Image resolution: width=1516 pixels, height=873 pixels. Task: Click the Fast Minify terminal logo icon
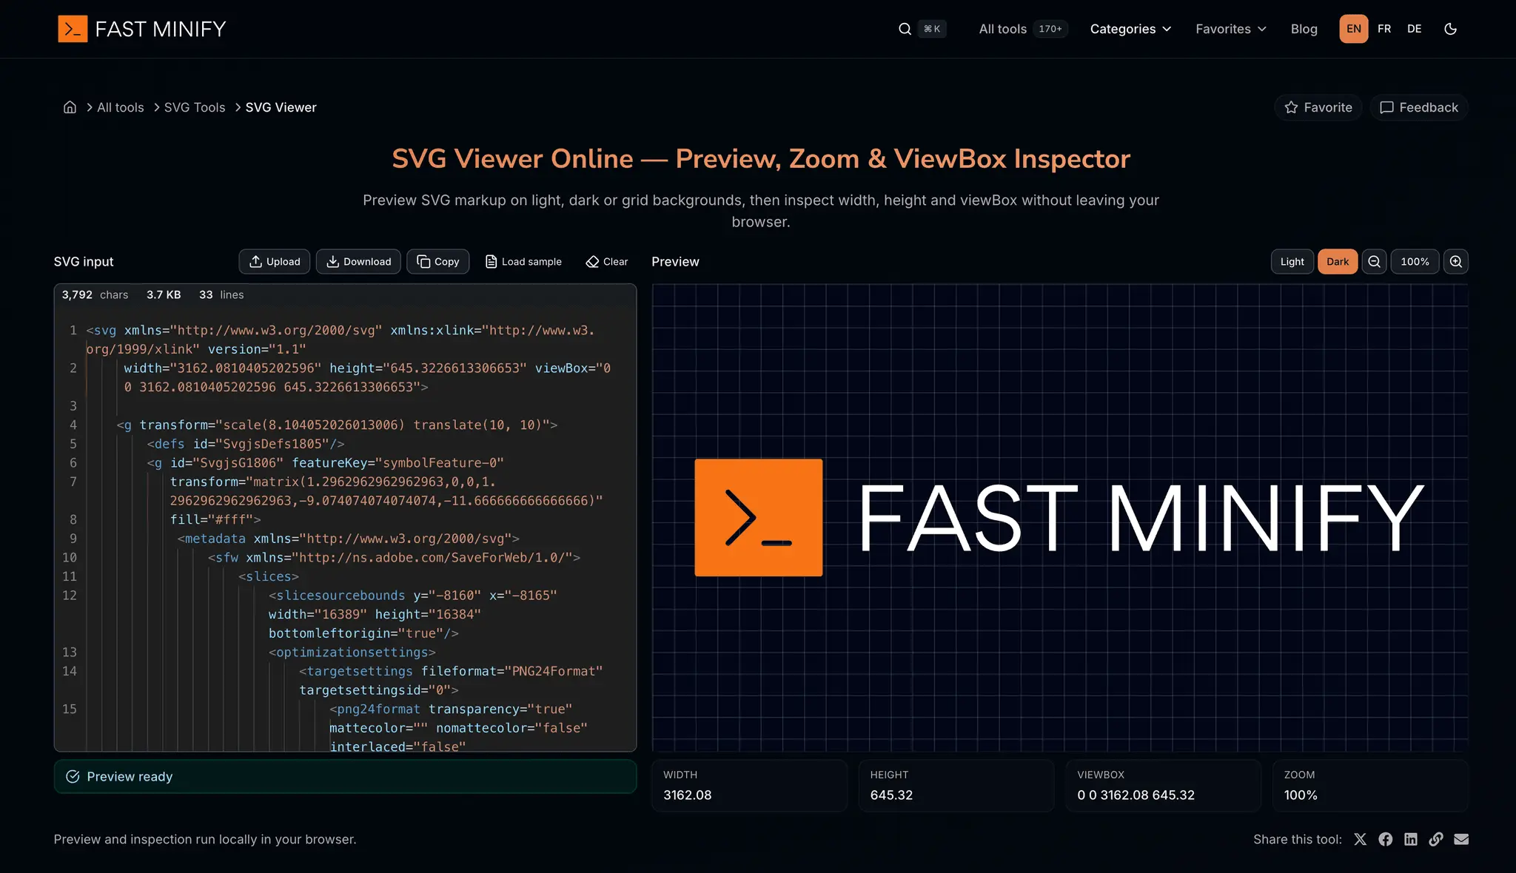pyautogui.click(x=73, y=29)
